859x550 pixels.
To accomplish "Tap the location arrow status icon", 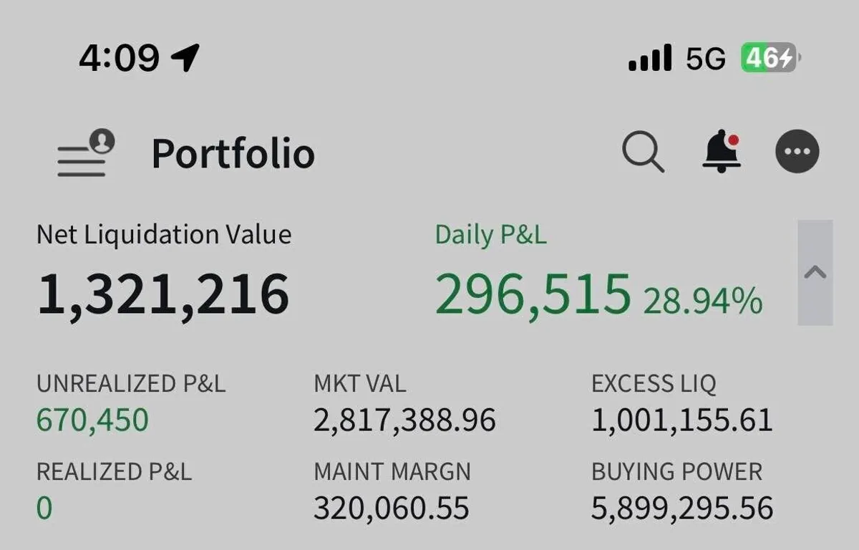I will pyautogui.click(x=186, y=57).
